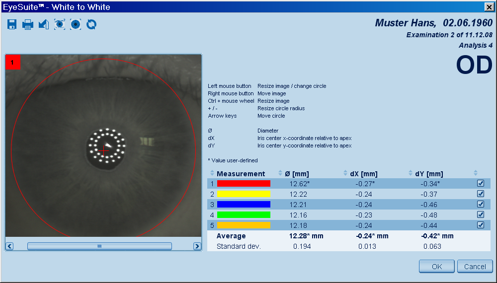Image resolution: width=497 pixels, height=283 pixels.
Task: Sort by the Measurement column arrows
Action: 213,173
